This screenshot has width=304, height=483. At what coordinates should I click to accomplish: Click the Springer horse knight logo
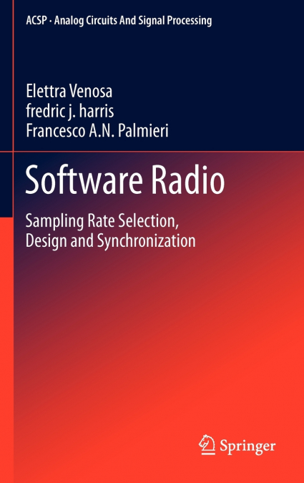(x=207, y=445)
